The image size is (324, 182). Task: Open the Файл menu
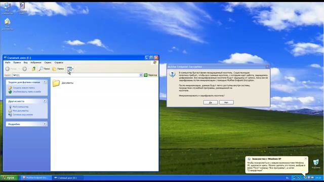click(x=8, y=62)
